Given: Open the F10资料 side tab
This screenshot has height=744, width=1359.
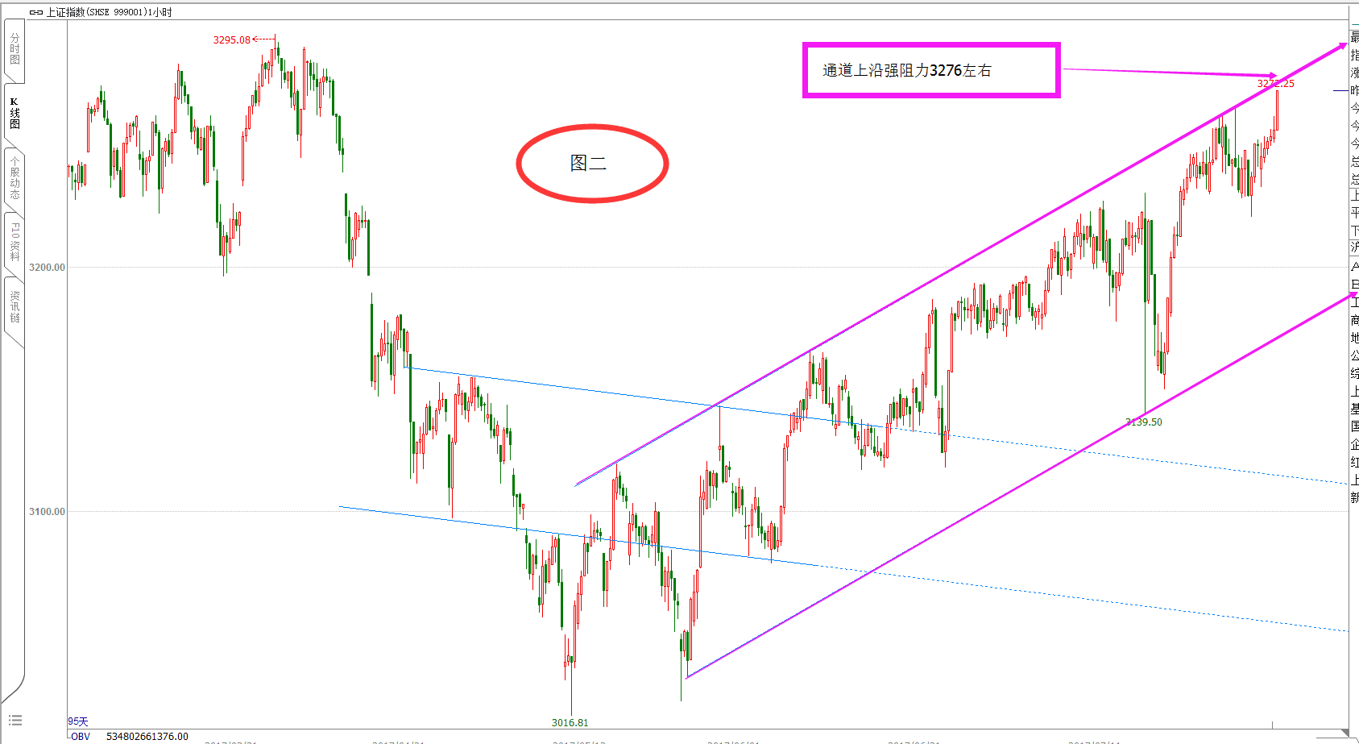Looking at the screenshot, I should coord(15,243).
